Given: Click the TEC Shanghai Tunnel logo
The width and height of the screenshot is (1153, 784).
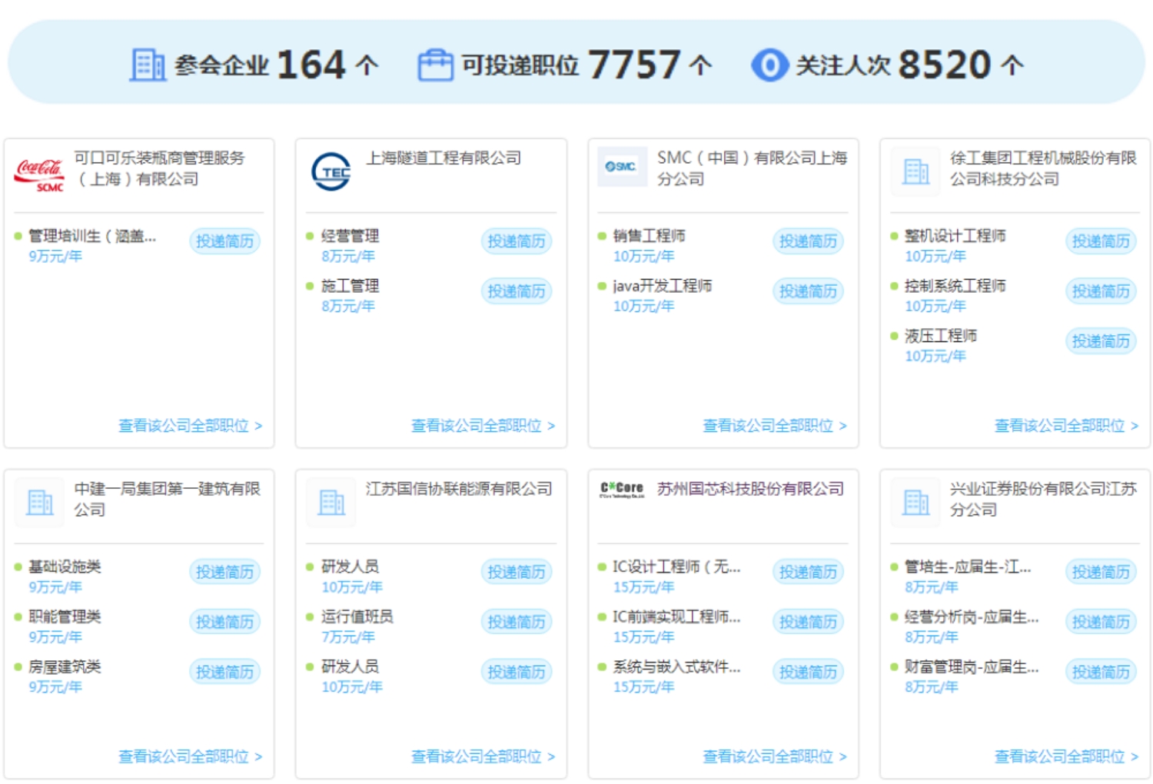Looking at the screenshot, I should (331, 171).
